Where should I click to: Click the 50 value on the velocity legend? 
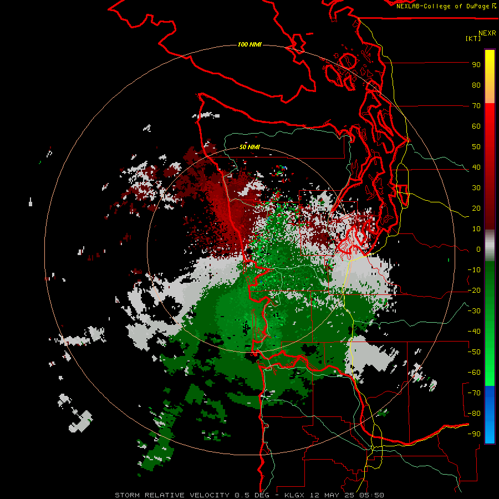tap(476, 147)
